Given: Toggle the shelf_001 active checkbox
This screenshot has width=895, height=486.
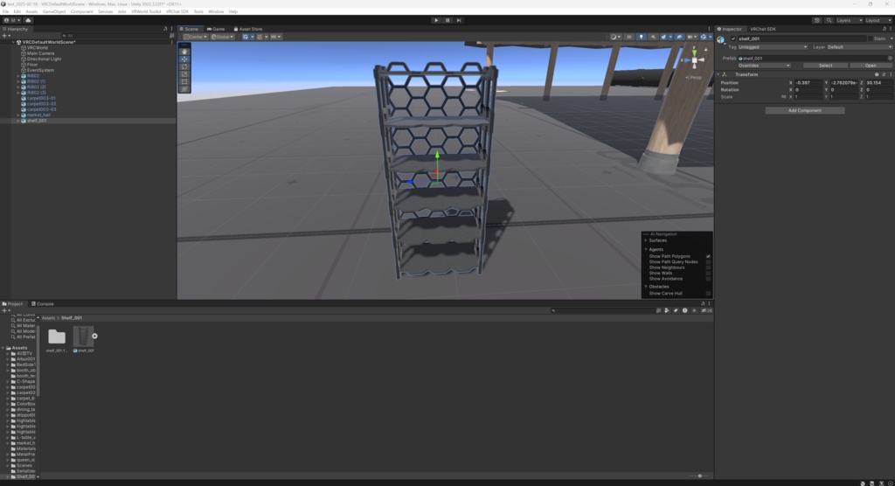Looking at the screenshot, I should pos(733,38).
